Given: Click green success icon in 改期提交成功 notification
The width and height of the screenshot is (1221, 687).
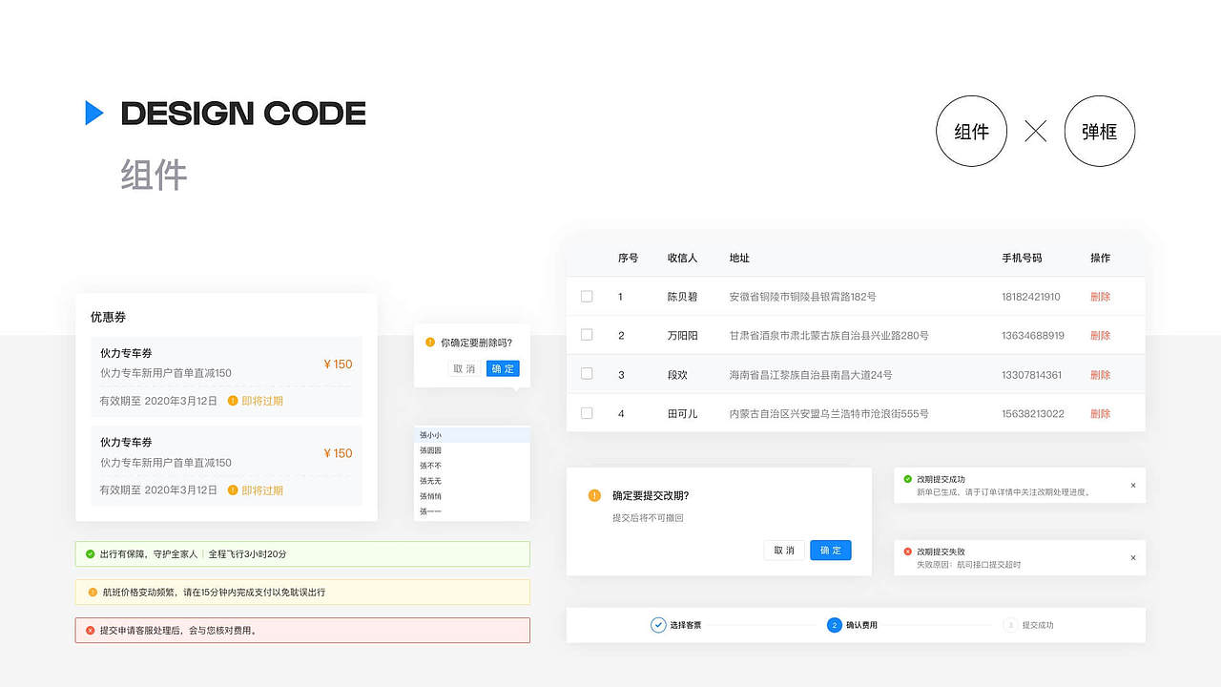Looking at the screenshot, I should [907, 479].
